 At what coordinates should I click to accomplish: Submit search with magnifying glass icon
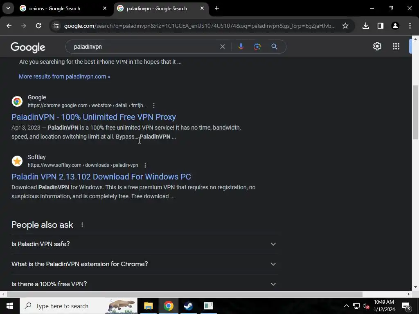pos(274,47)
